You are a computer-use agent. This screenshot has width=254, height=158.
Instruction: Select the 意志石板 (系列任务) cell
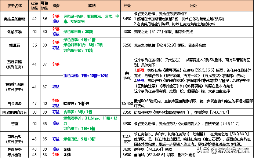pos(14,139)
